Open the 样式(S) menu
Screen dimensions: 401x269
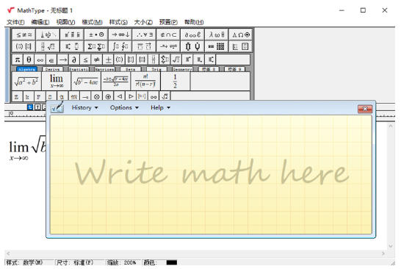118,22
